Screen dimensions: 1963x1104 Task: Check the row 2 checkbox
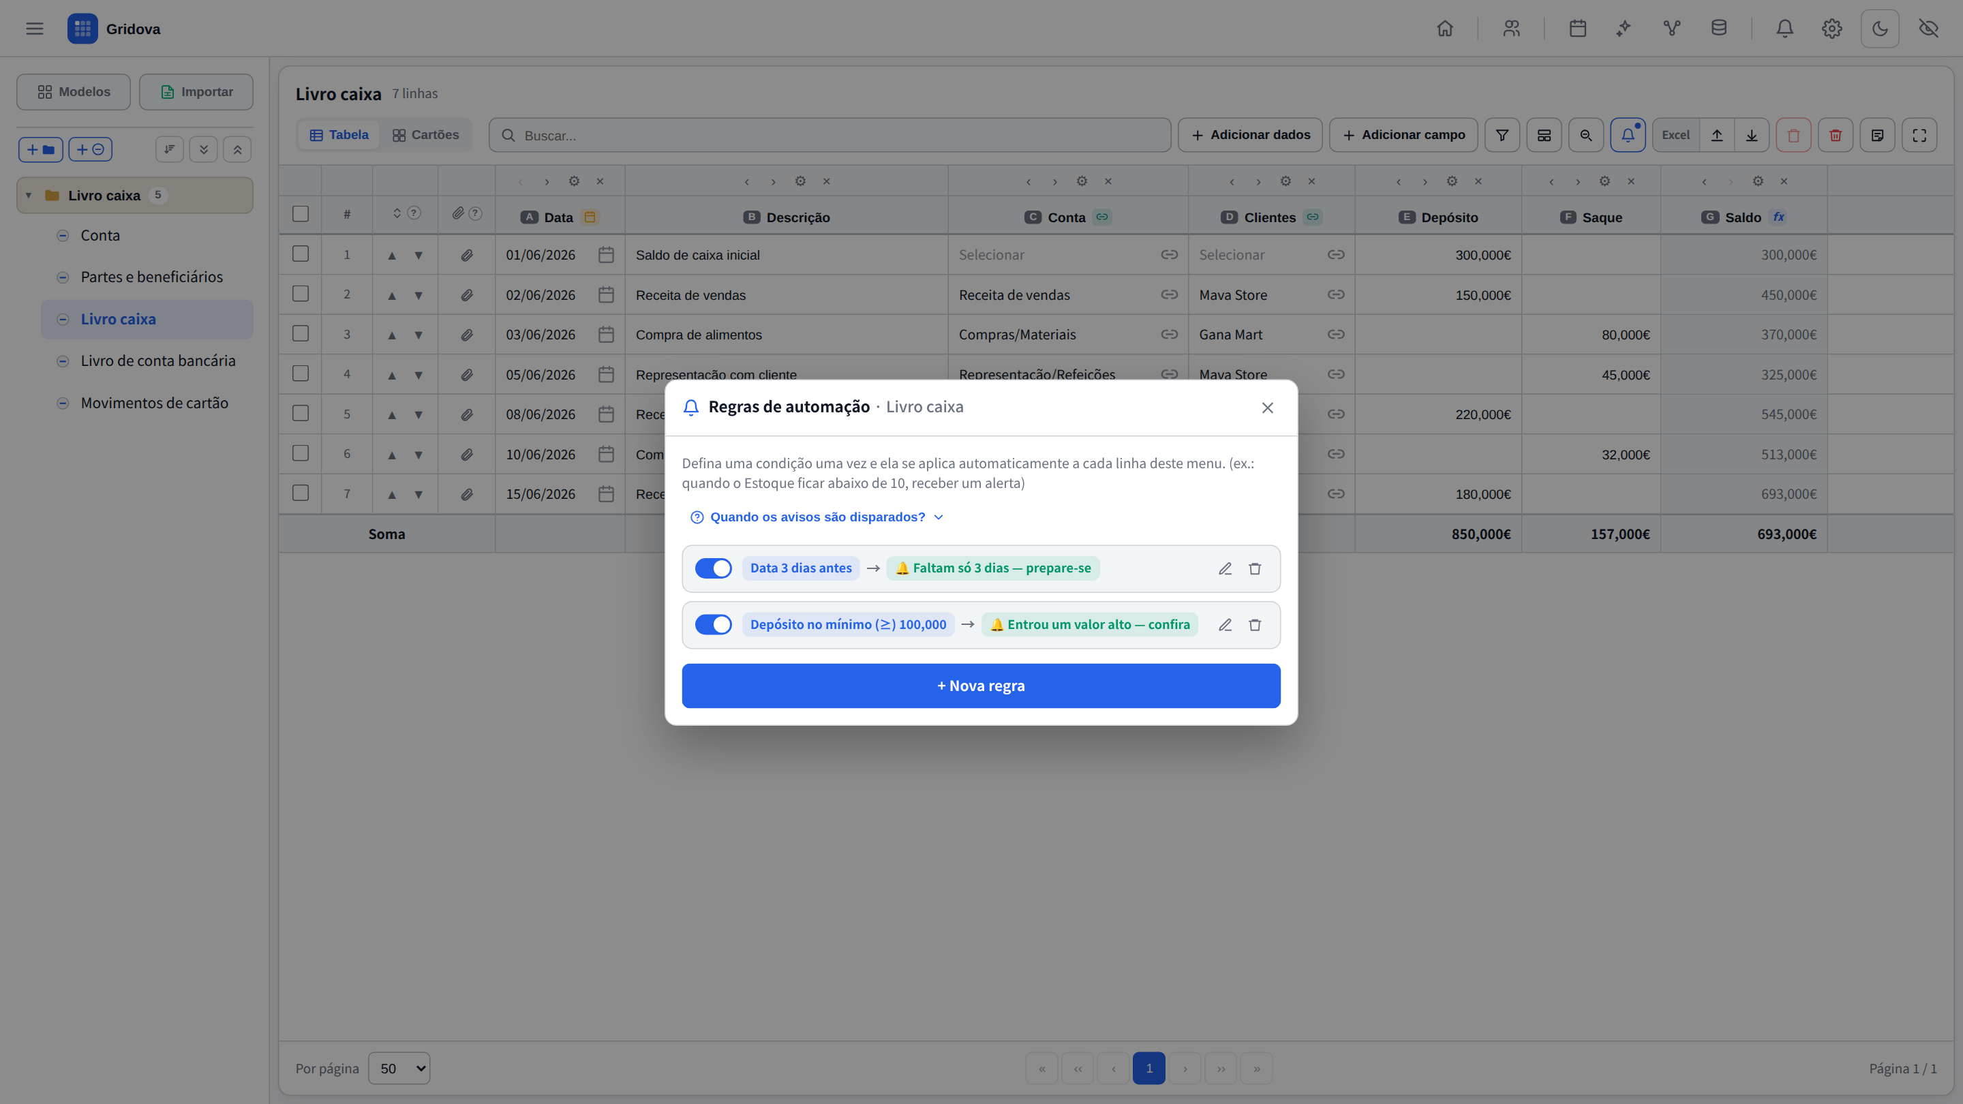pyautogui.click(x=300, y=293)
